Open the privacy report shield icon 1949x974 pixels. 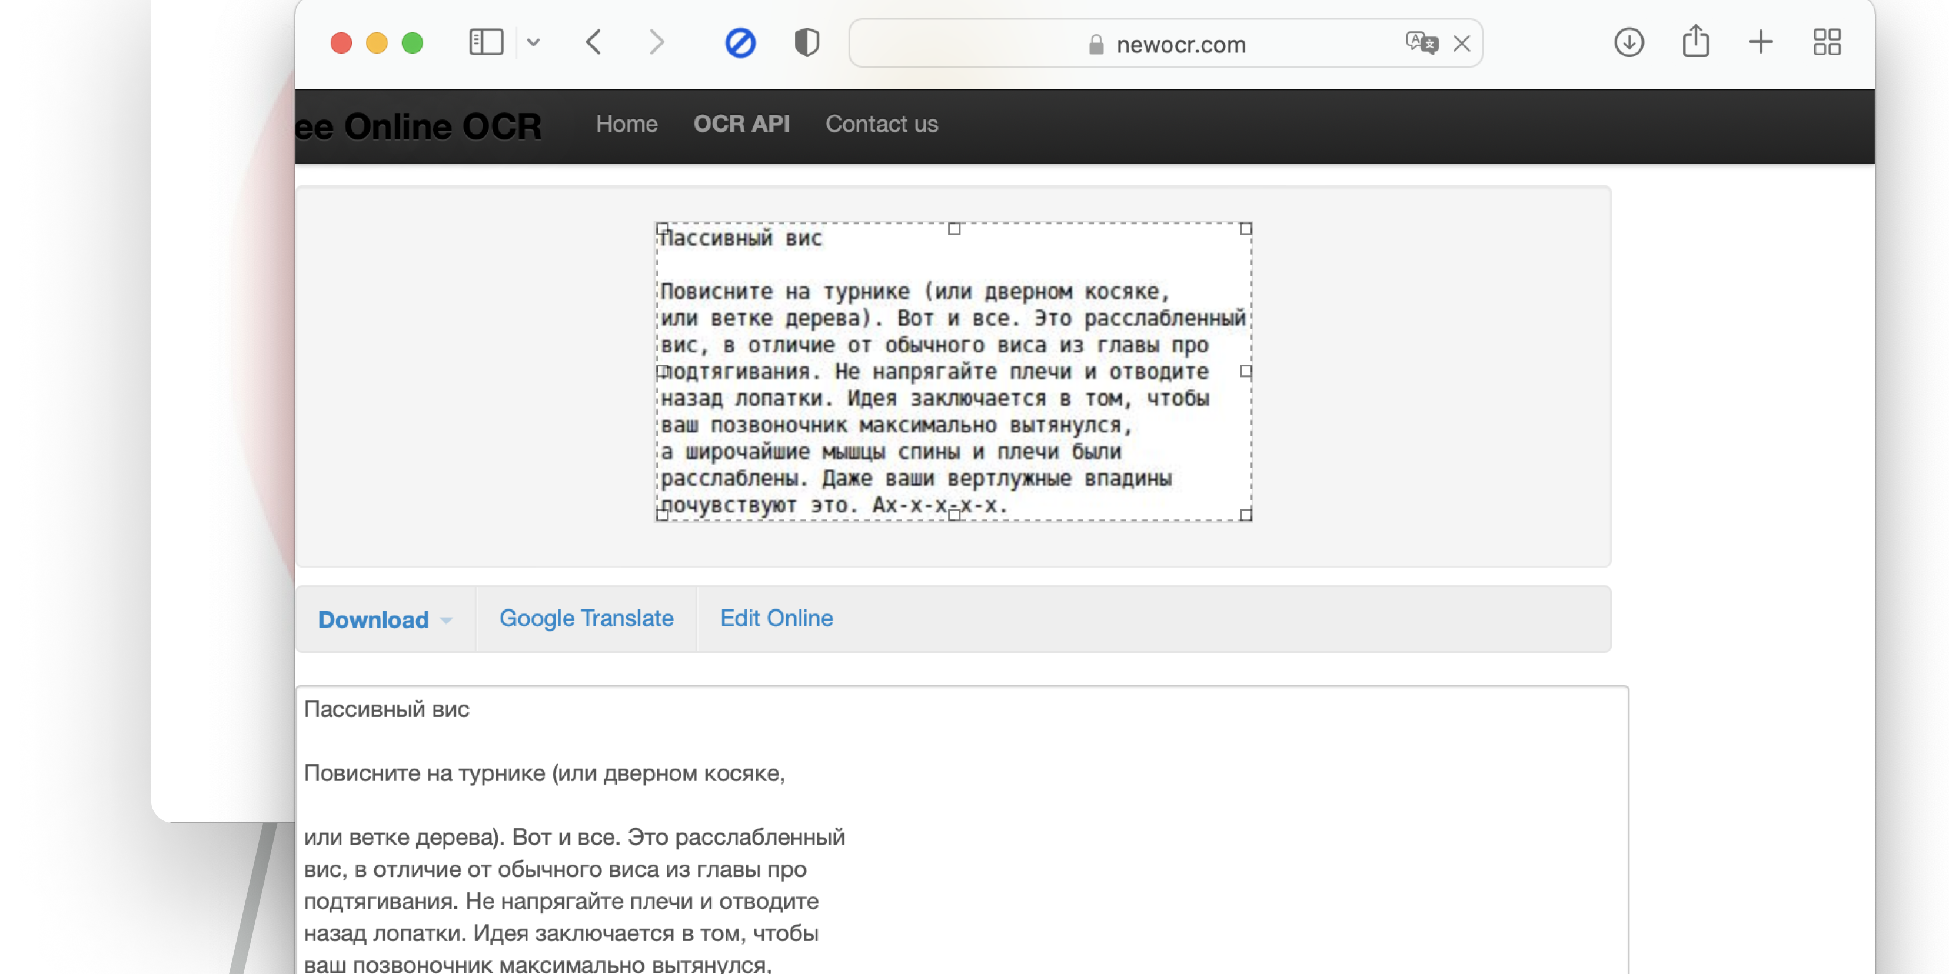(x=807, y=42)
